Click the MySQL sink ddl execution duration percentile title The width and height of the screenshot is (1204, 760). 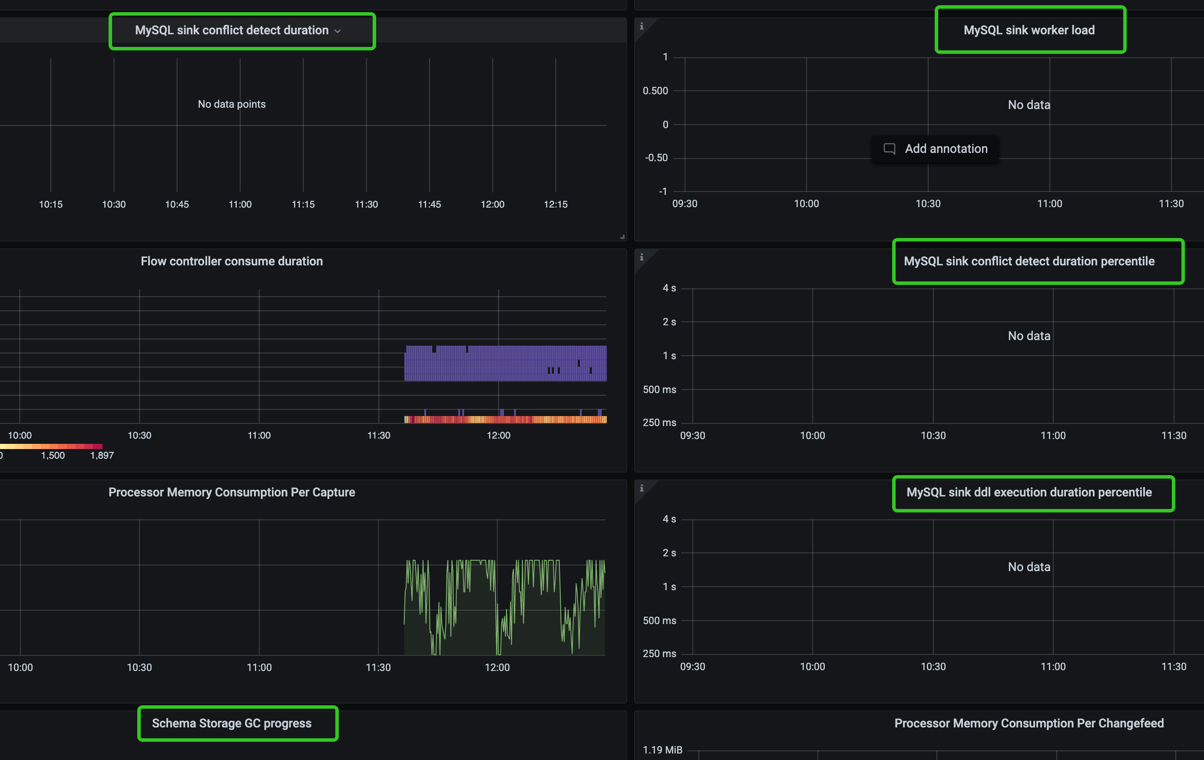[x=1033, y=492]
